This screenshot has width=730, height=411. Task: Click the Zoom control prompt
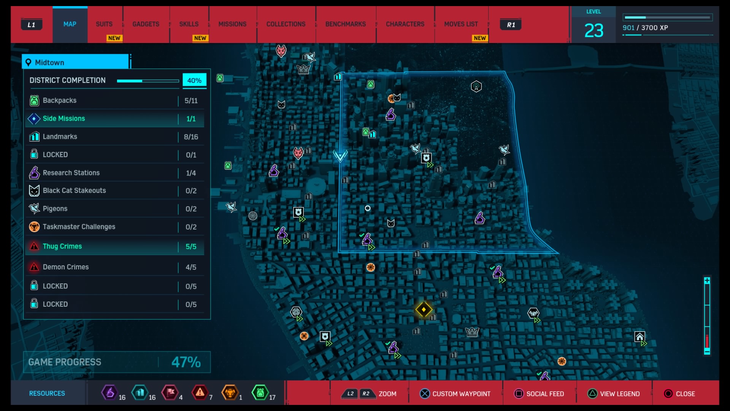click(369, 394)
